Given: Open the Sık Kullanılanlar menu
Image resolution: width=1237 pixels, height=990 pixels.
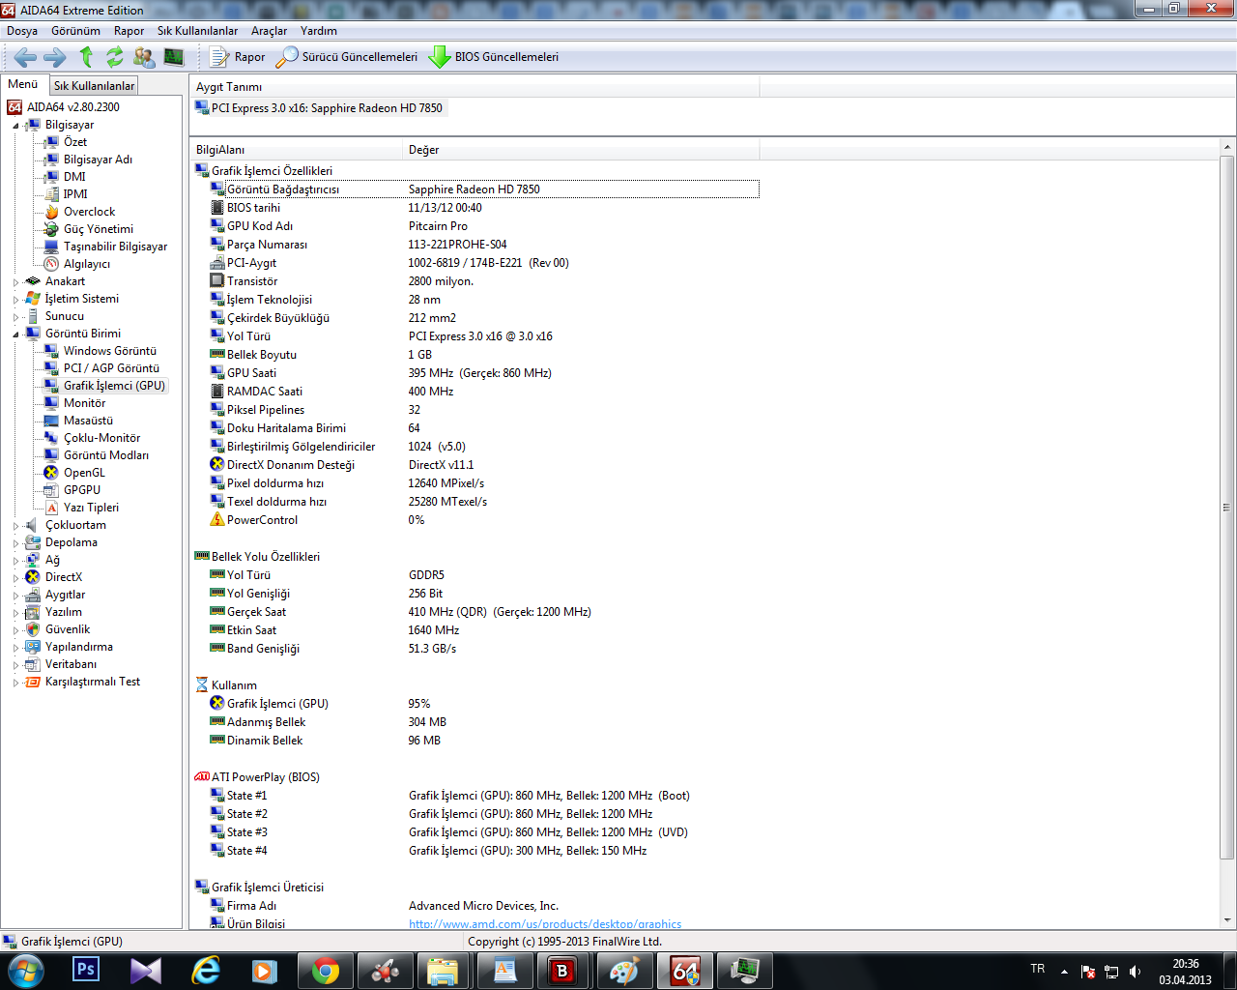Looking at the screenshot, I should pos(197,31).
